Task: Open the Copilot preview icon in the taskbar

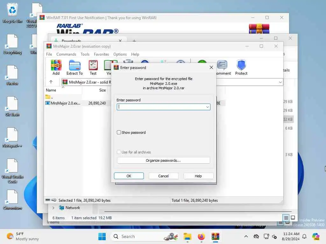Action: pos(316,236)
